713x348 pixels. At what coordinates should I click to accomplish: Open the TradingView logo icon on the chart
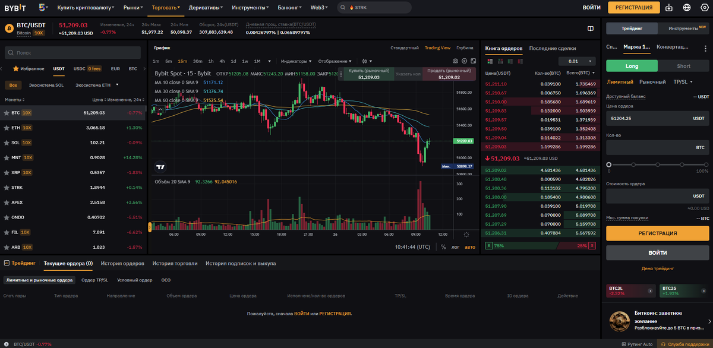pyautogui.click(x=159, y=166)
